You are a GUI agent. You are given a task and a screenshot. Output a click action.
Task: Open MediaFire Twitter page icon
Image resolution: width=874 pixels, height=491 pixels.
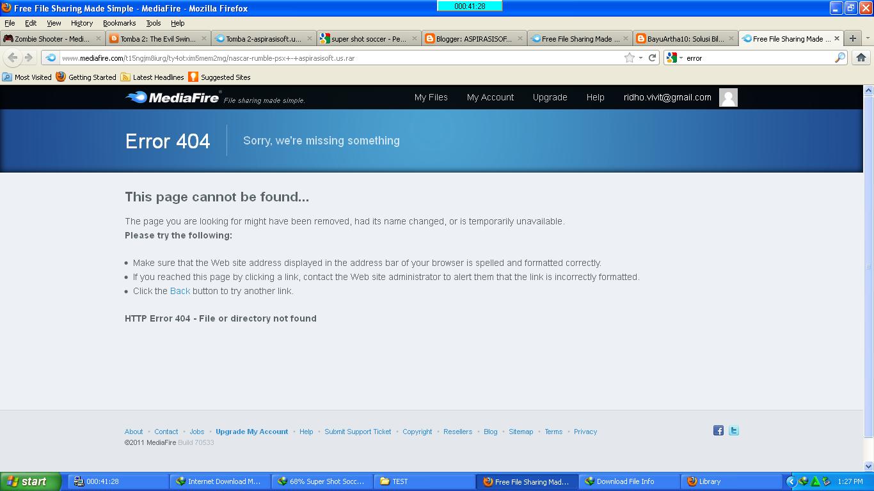pos(734,431)
